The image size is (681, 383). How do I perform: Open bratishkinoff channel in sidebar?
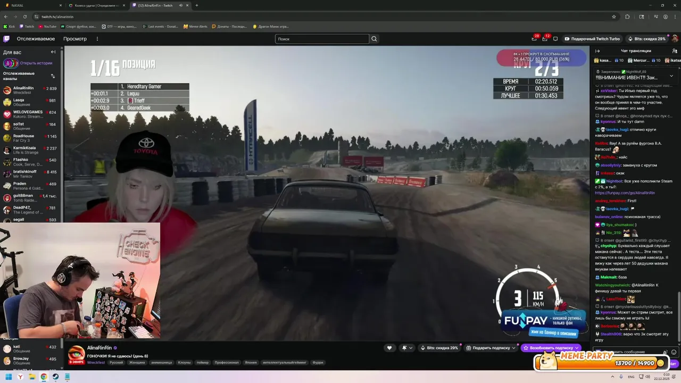pos(31,174)
